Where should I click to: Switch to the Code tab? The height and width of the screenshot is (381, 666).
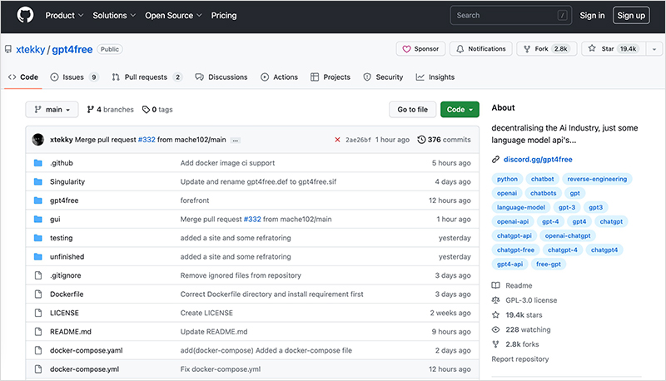coord(23,77)
